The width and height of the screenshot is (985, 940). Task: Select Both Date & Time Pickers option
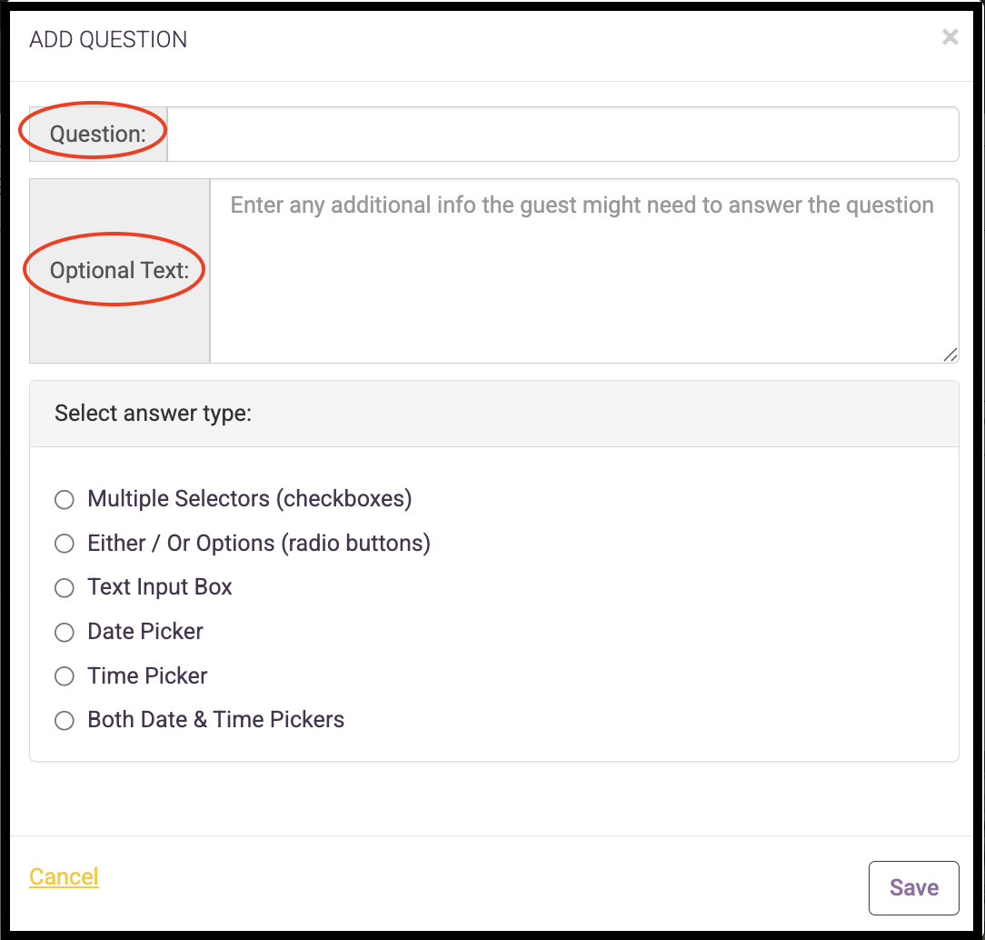point(65,720)
